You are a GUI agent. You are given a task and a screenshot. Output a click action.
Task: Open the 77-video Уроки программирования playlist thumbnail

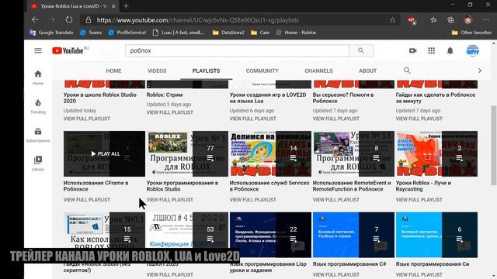pos(187,153)
